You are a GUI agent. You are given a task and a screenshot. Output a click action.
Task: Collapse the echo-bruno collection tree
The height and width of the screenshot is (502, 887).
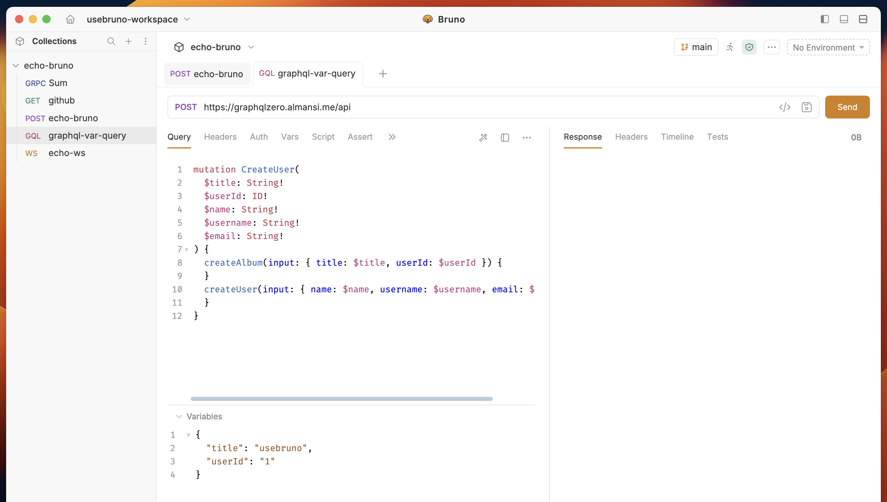tap(15, 66)
